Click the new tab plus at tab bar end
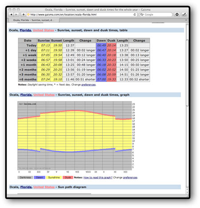Viewport: 200px width, 208px height. 186,20
